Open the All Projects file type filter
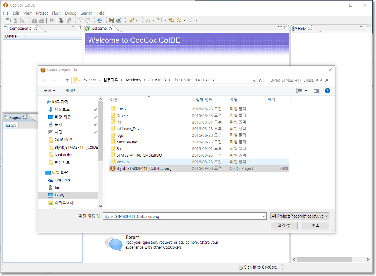The image size is (376, 276). 300,216
